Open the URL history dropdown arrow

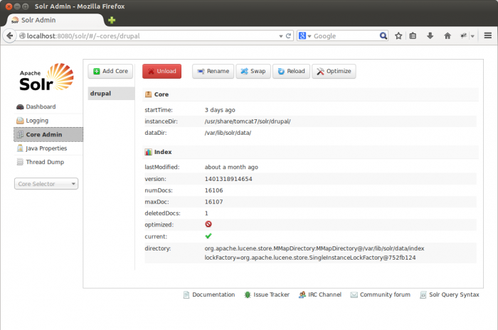click(x=281, y=36)
